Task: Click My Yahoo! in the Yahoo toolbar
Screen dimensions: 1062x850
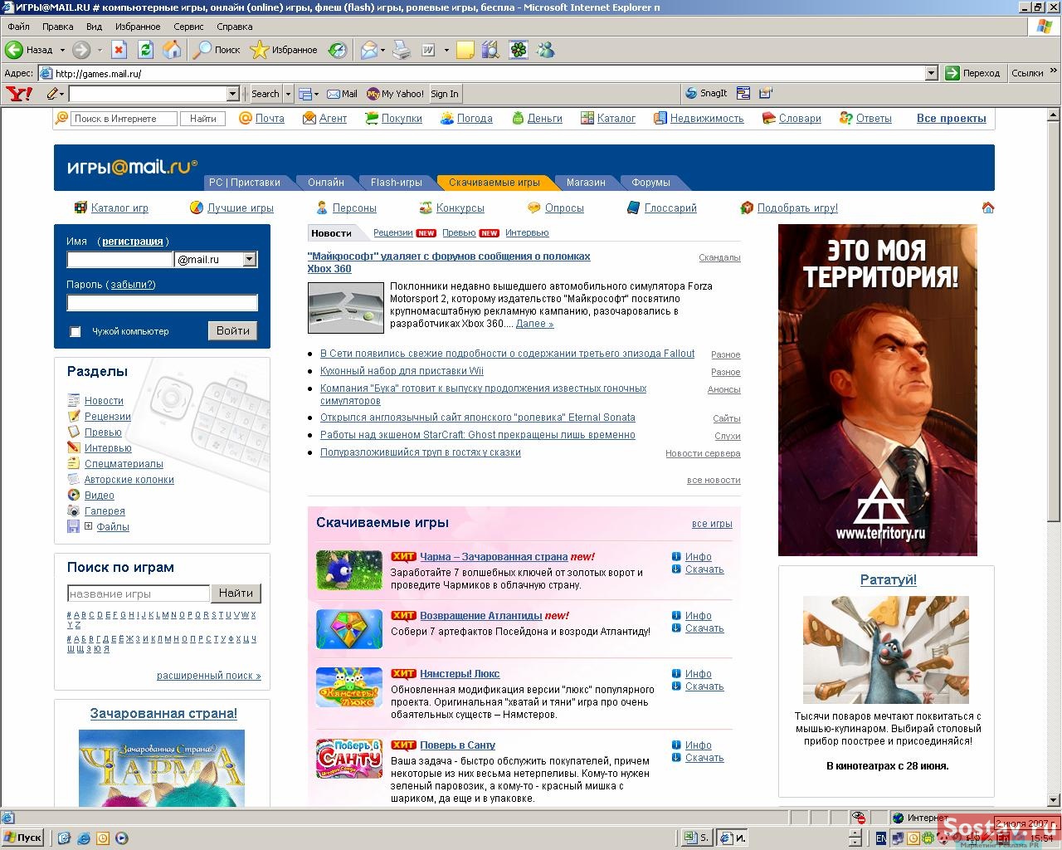Action: 395,94
